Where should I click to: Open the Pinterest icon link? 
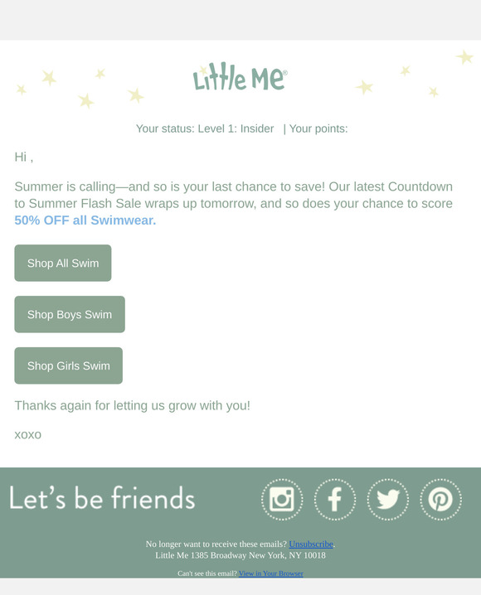(440, 500)
